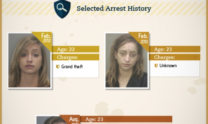Viewport: 208px width, 124px height.
Task: Click the shield bullet beside Unknown
Action: (x=156, y=66)
